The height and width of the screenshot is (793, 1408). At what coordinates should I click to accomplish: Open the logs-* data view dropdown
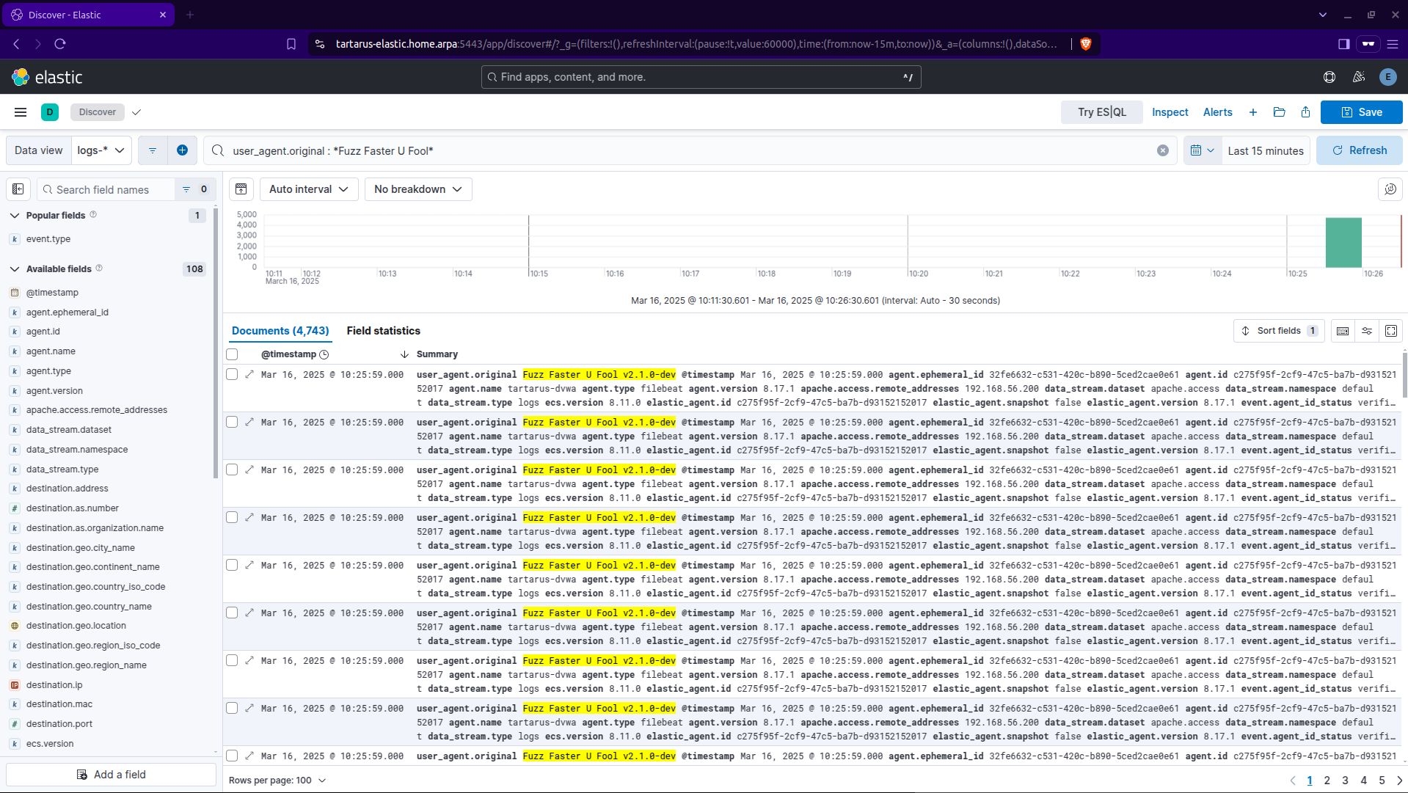point(101,150)
